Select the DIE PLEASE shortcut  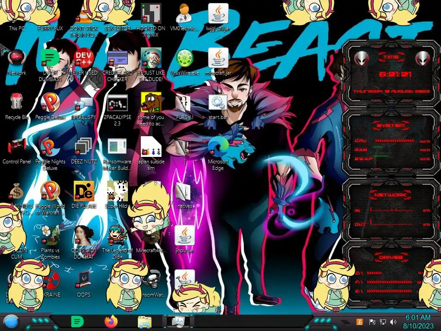tap(84, 195)
